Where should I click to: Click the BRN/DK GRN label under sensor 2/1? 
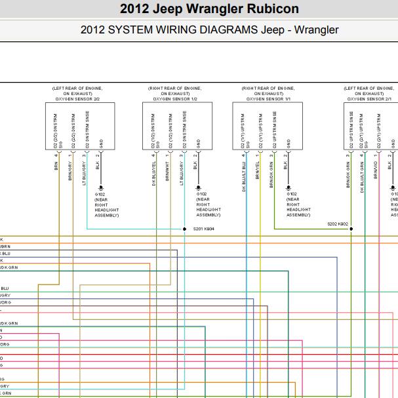[x=348, y=174]
